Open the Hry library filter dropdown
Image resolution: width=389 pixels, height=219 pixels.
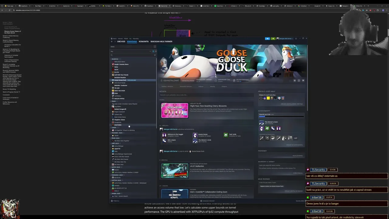pyautogui.click(x=130, y=51)
